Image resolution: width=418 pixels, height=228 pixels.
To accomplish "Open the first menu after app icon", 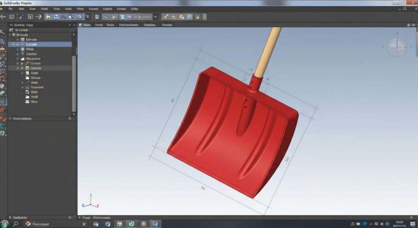I will (10, 9).
